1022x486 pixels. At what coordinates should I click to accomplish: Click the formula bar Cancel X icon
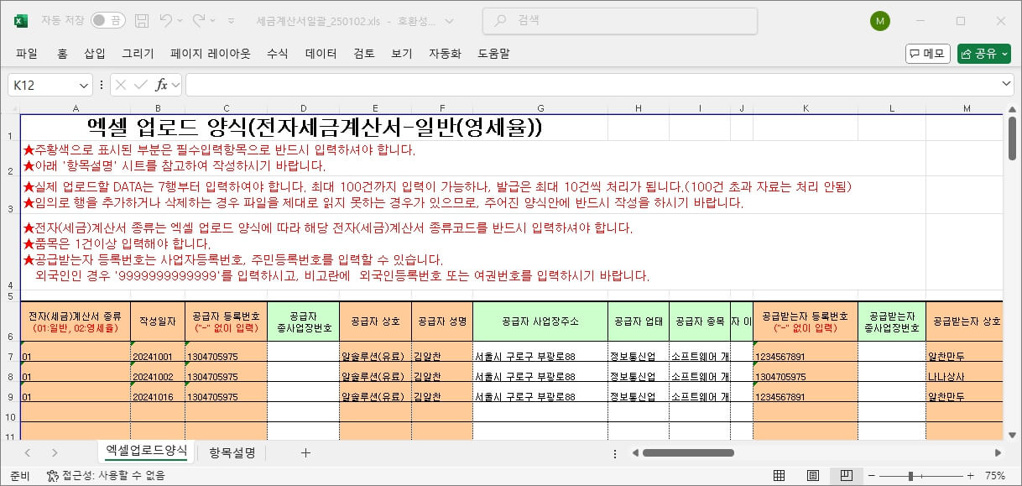(x=121, y=85)
